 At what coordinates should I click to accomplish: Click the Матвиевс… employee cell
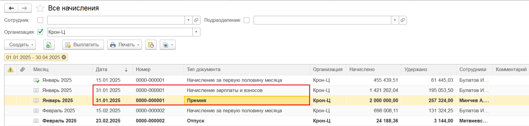[474, 121]
